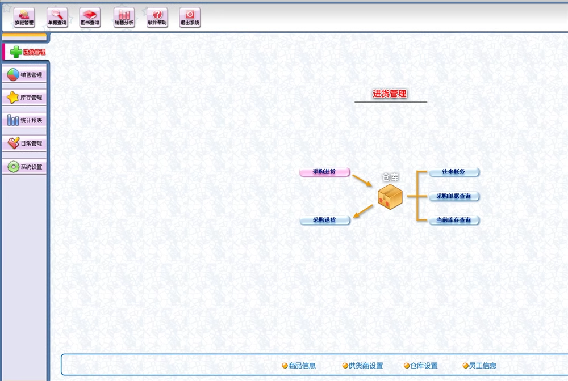This screenshot has width=568, height=381.
Task: Open 往来帐务 accounts button
Action: 454,172
